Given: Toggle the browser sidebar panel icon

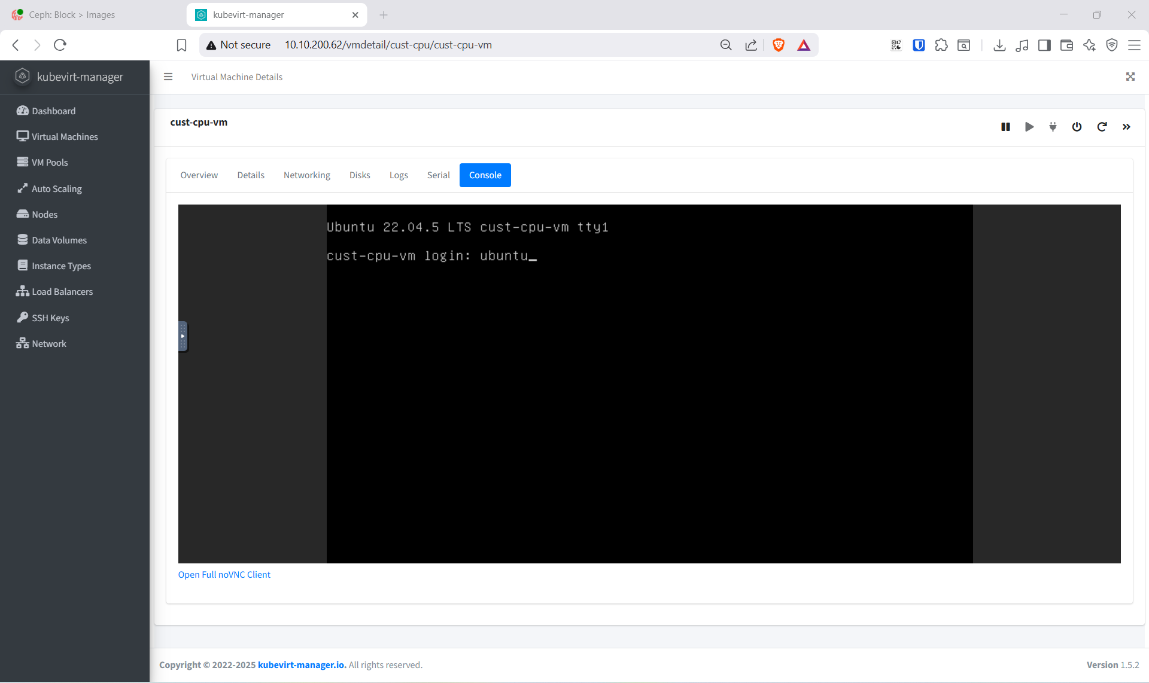Looking at the screenshot, I should (1044, 45).
